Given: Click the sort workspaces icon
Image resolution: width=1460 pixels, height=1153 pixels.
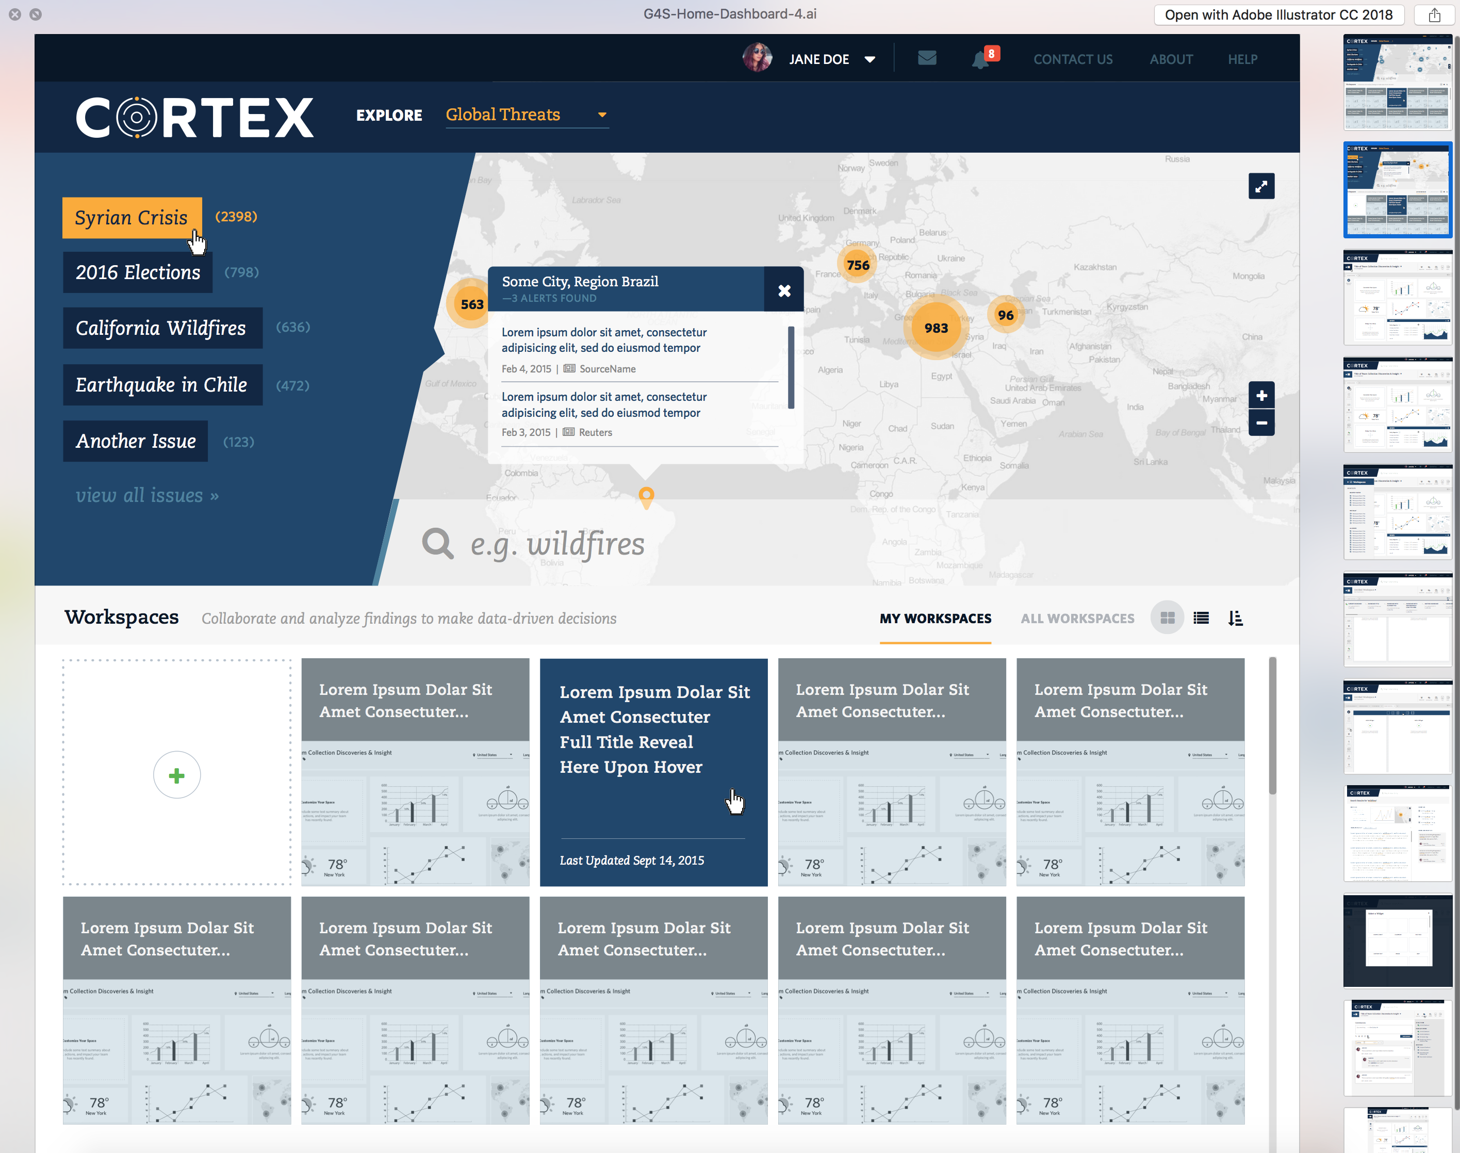Looking at the screenshot, I should tap(1235, 618).
